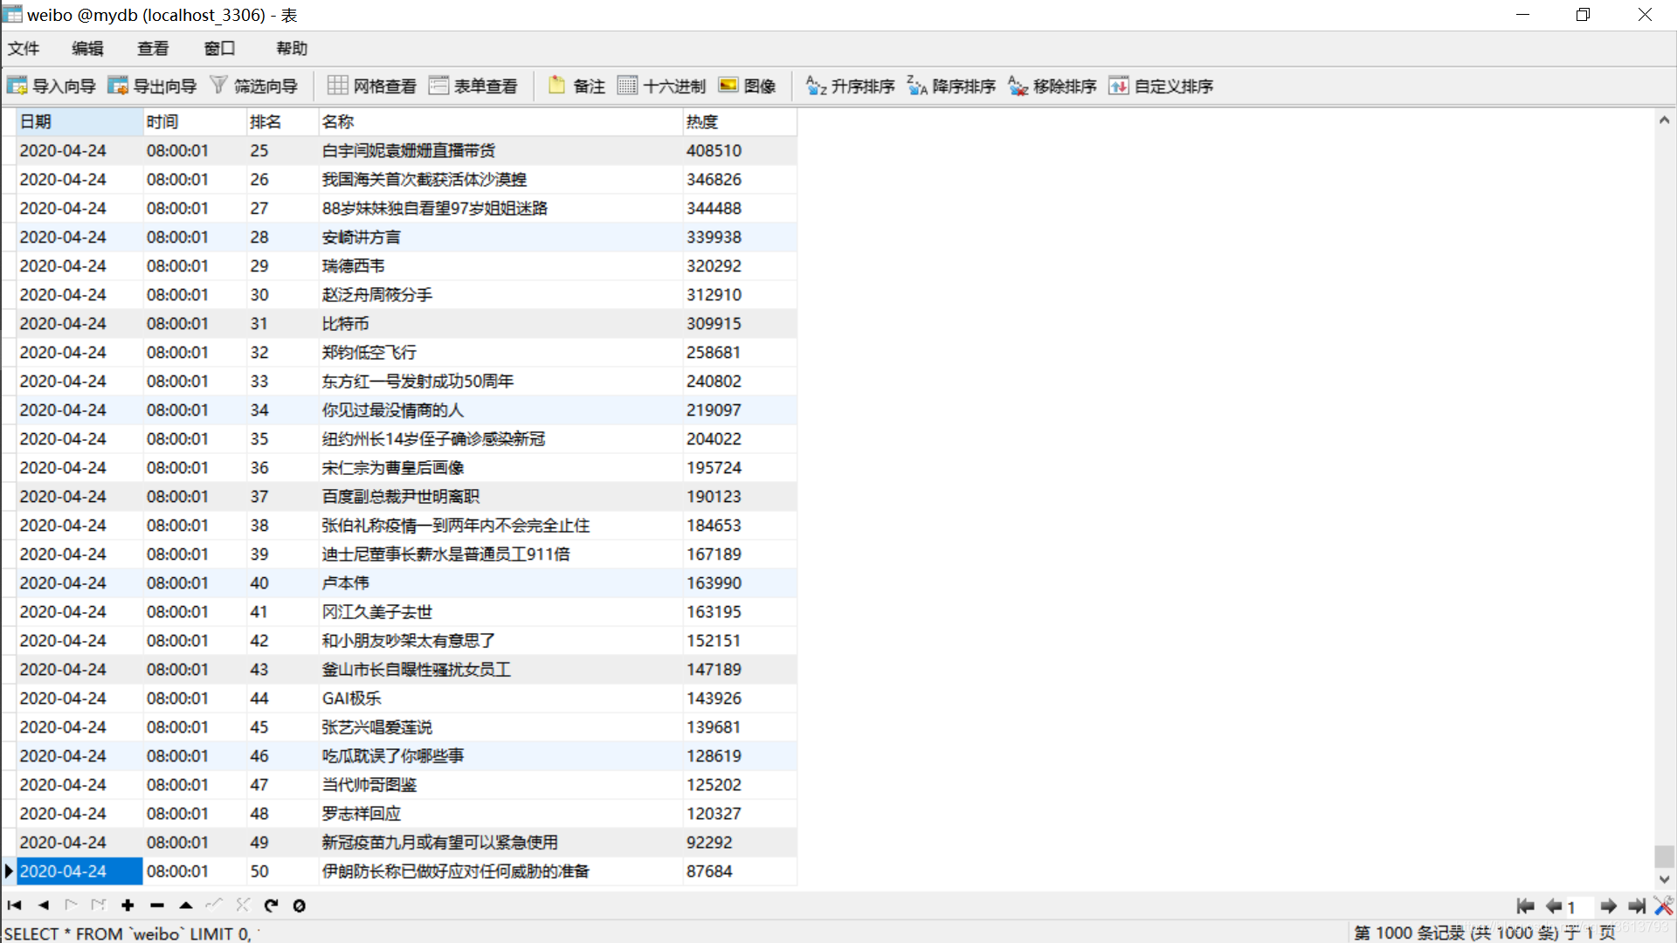1677x943 pixels.
Task: Click the 热度 column header
Action: pos(740,121)
